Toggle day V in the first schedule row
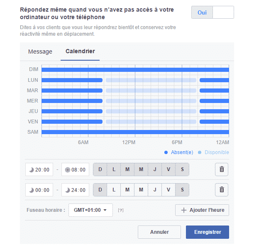This screenshot has height=250, width=254. pyautogui.click(x=168, y=169)
